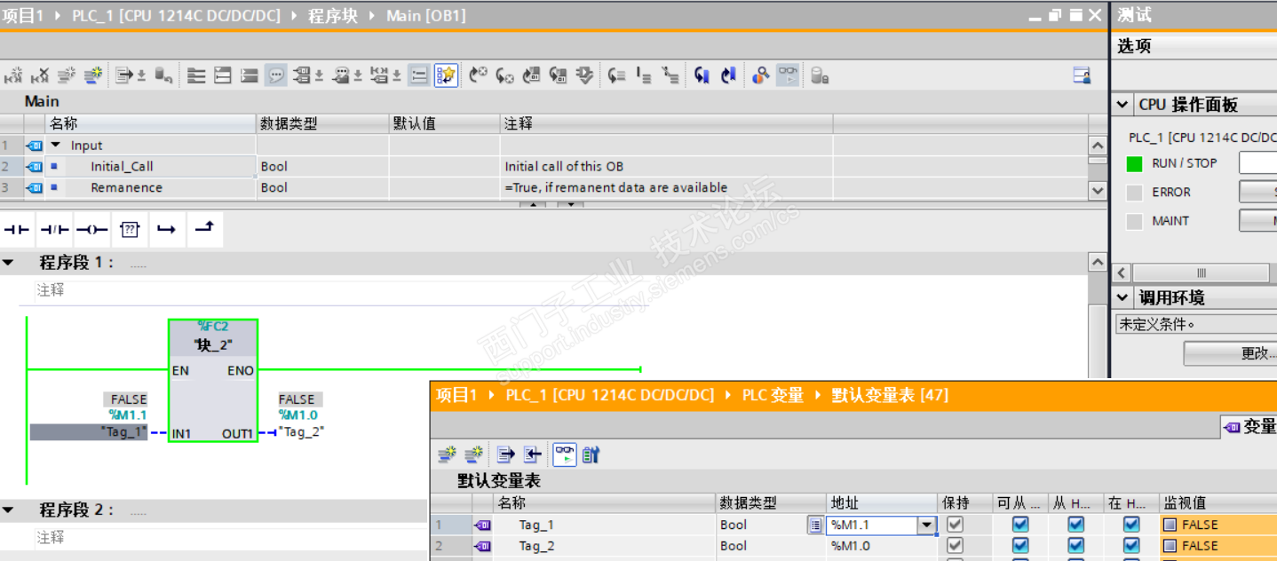Click the %FC2 block call box header

click(213, 336)
